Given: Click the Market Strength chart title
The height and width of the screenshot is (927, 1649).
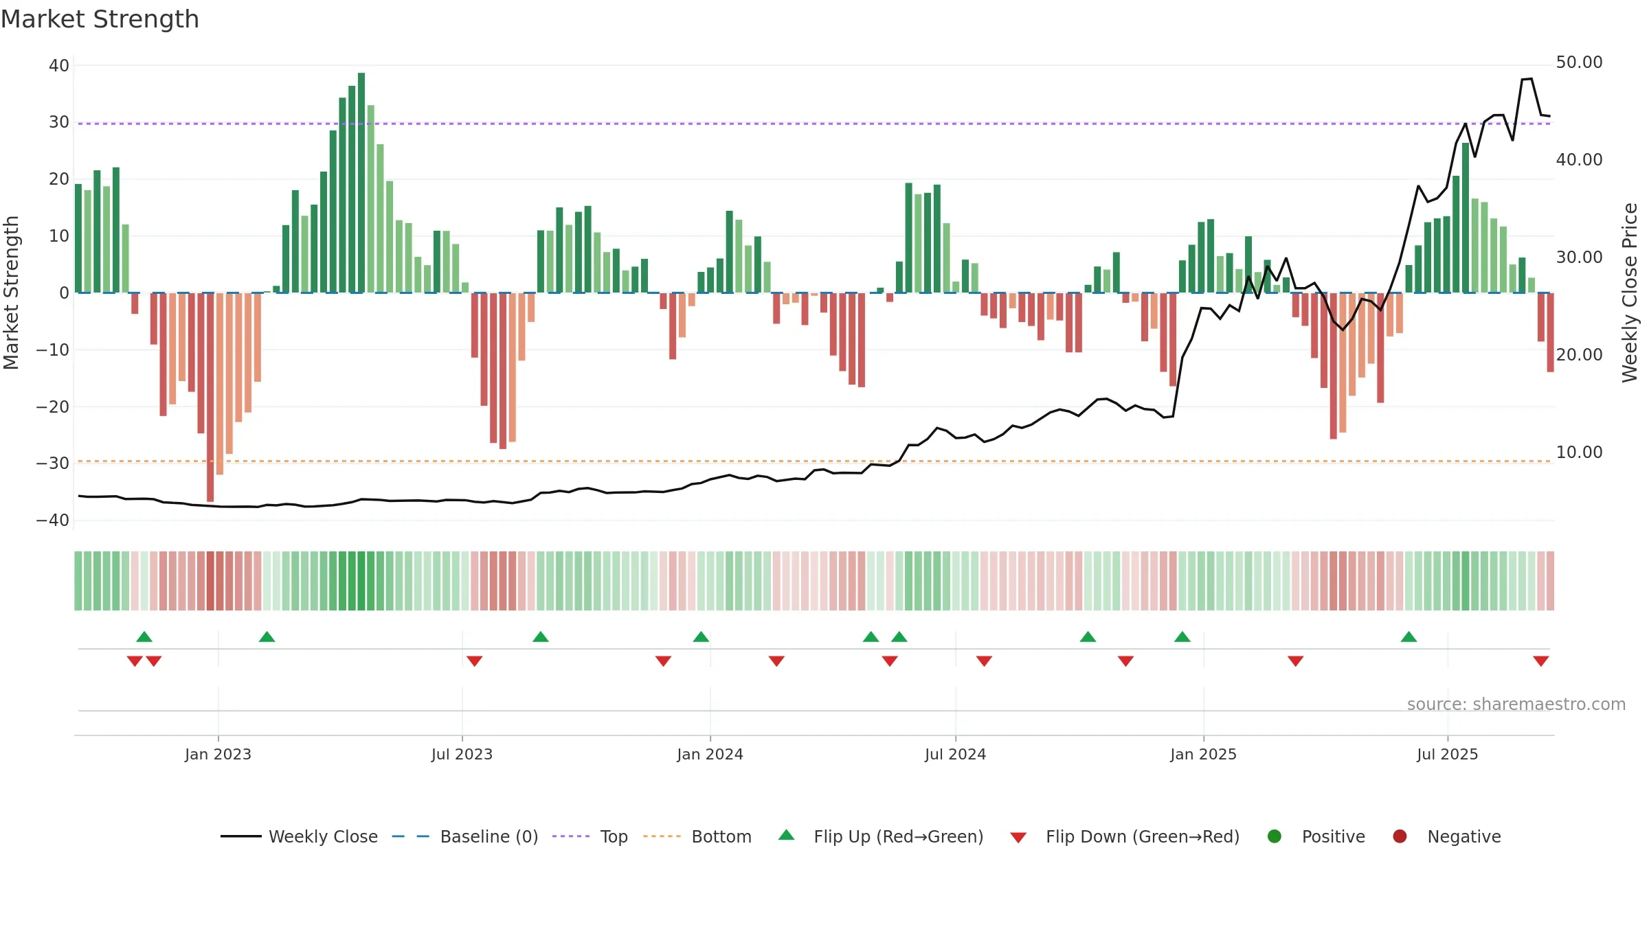Looking at the screenshot, I should coord(100,19).
